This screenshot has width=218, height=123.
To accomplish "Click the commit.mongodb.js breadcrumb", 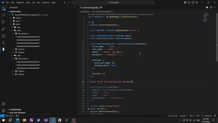I will (103, 12).
